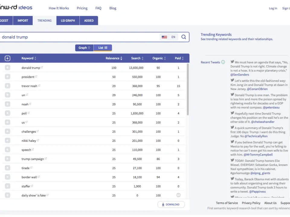Click the inw·rd ideas logo
Screen dimensions: 290x217
pos(16,7)
